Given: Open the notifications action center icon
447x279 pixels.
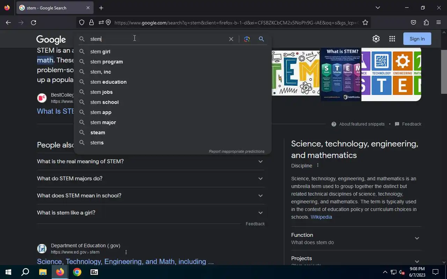Looking at the screenshot, I should (435, 272).
